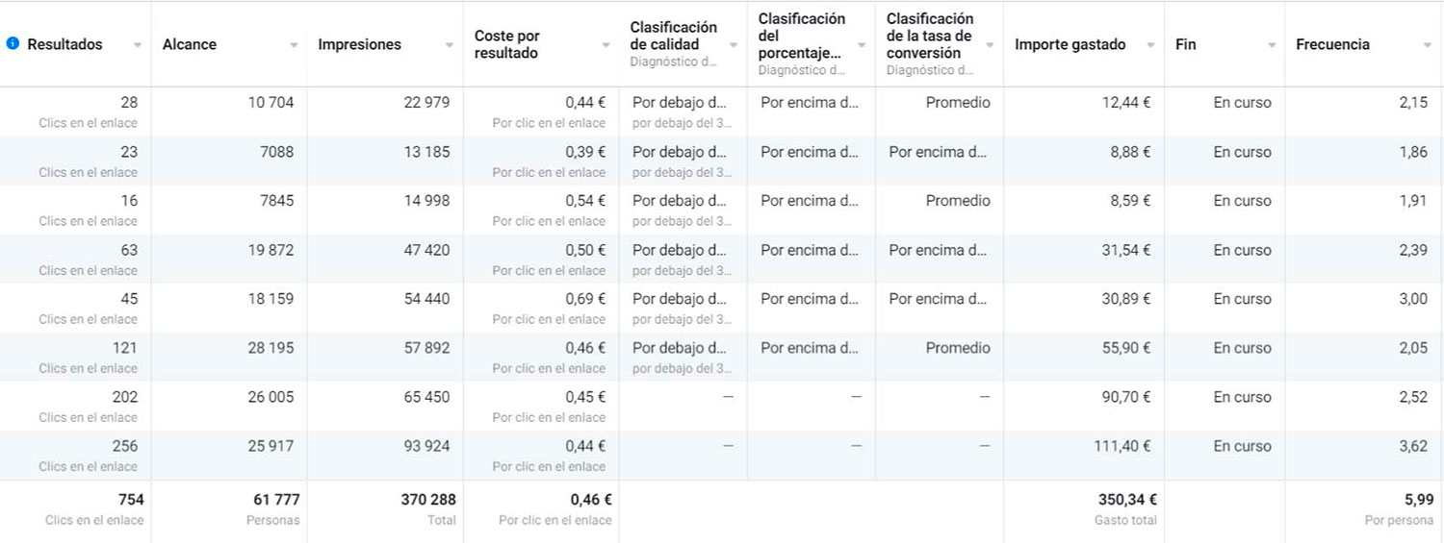
Task: Open the Alcance column dropdown arrow
Action: (x=294, y=45)
